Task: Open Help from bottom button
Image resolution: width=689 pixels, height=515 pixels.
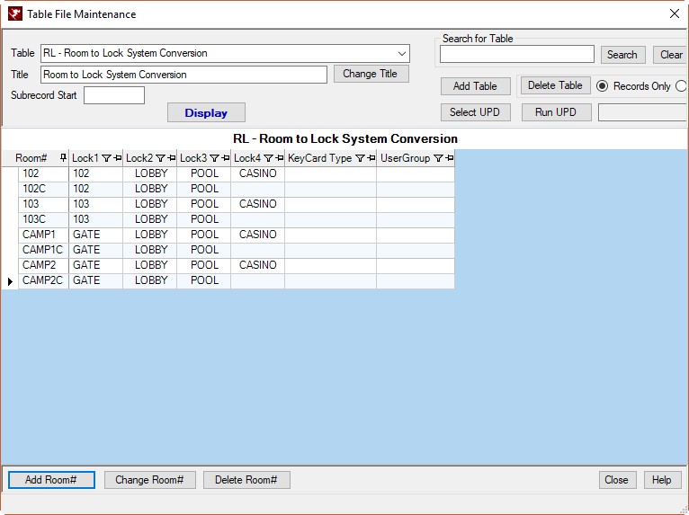Action: click(662, 480)
